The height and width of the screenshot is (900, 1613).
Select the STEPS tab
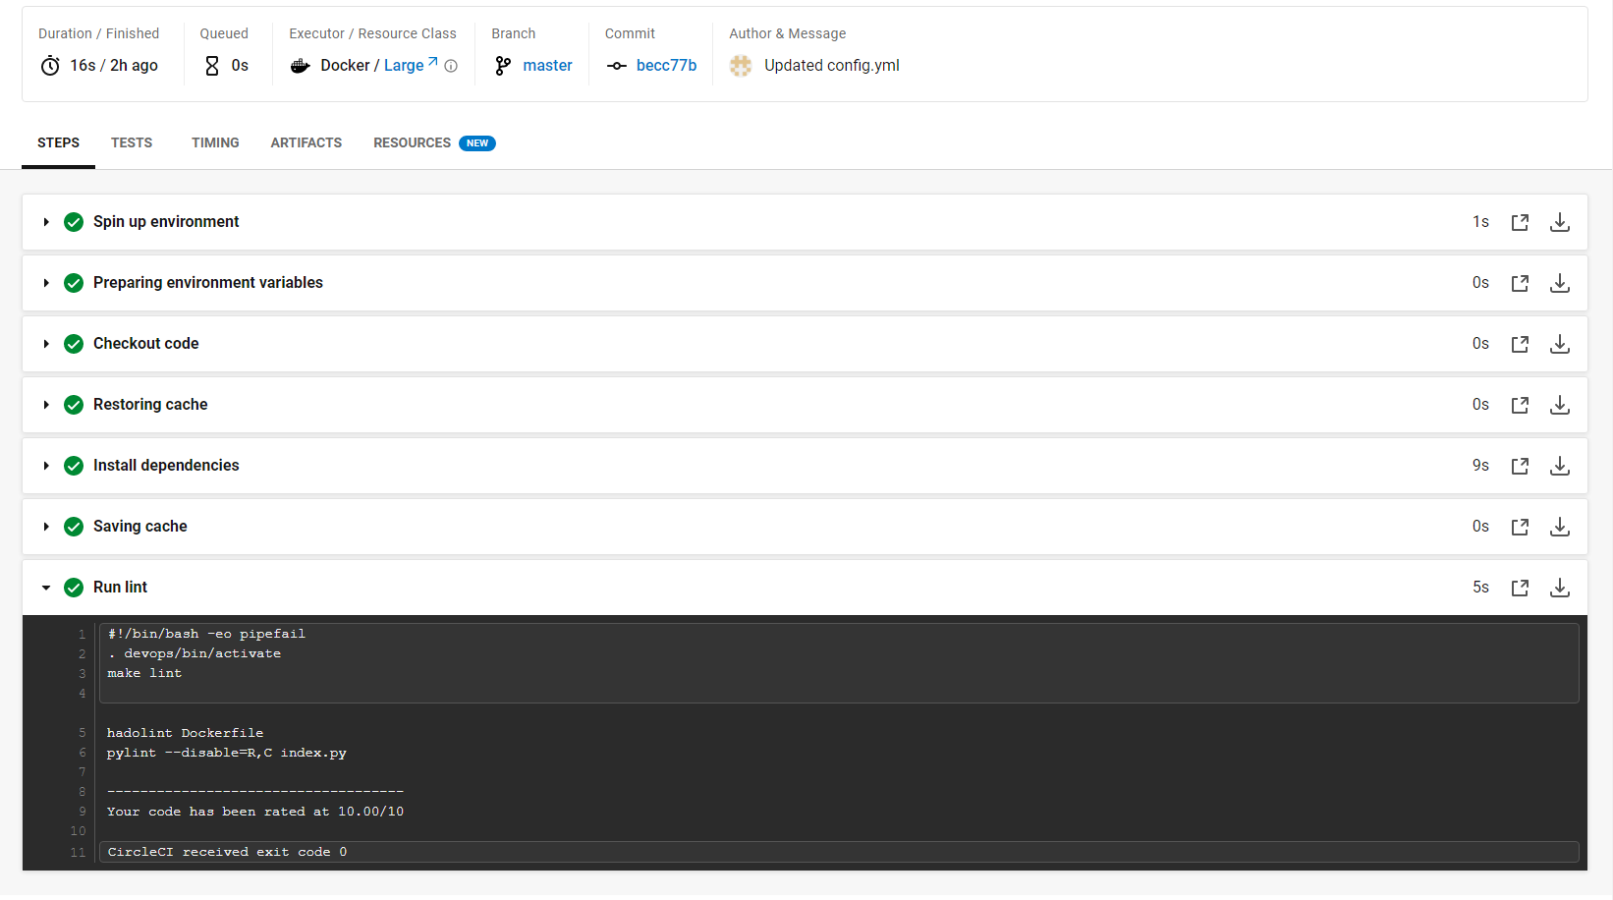tap(58, 142)
